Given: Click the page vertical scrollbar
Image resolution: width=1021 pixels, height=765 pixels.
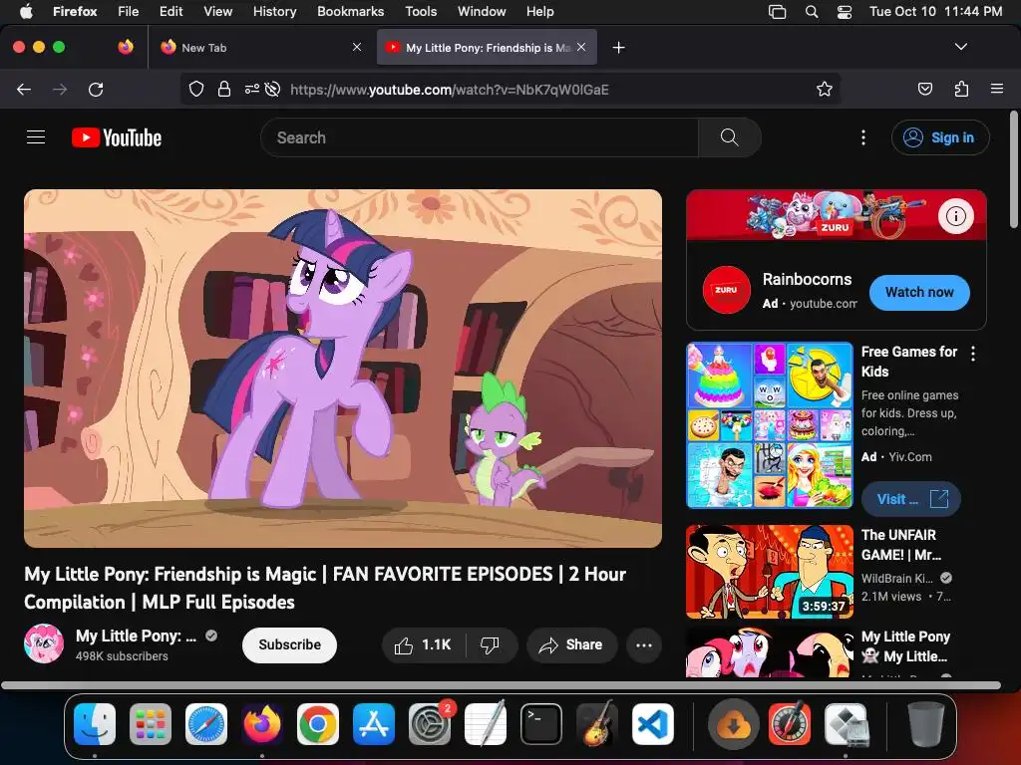Looking at the screenshot, I should click(1013, 169).
